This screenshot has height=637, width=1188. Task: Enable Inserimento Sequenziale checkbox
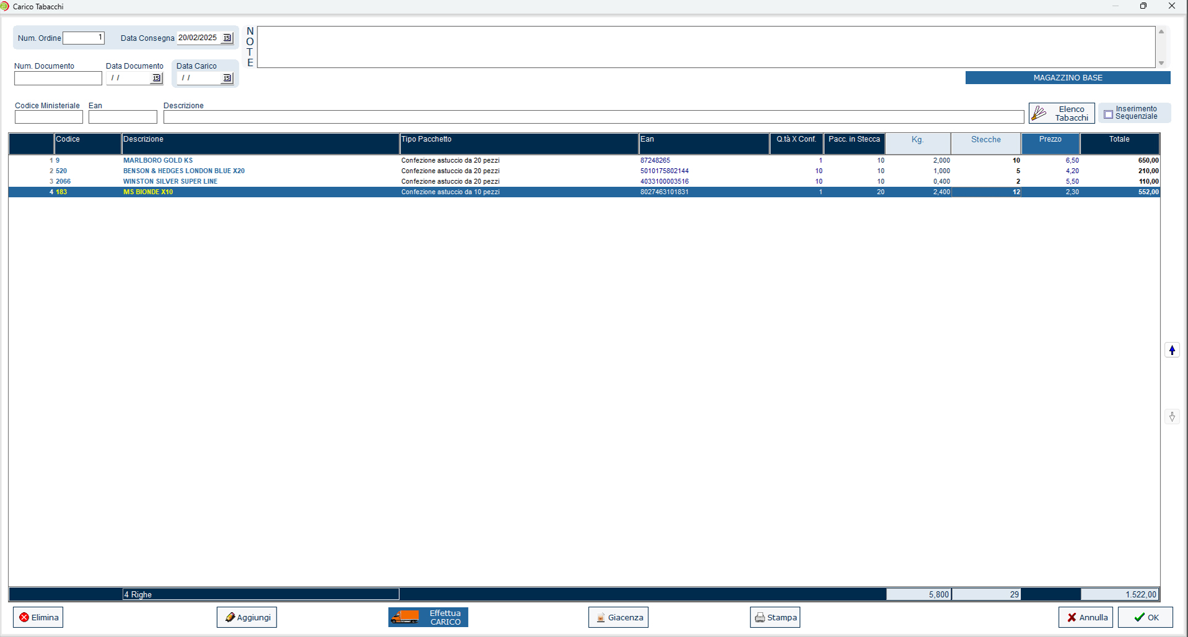pyautogui.click(x=1108, y=114)
